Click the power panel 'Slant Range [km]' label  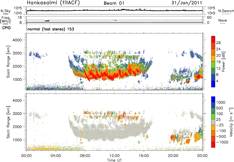pyautogui.click(x=8, y=62)
